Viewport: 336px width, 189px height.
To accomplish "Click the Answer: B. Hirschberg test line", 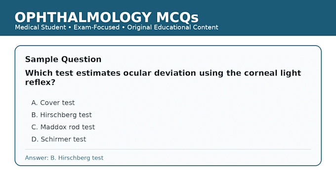I will [x=64, y=158].
